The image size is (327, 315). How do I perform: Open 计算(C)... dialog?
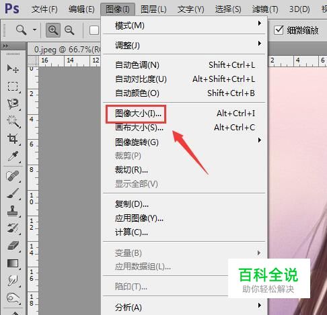(x=184, y=232)
